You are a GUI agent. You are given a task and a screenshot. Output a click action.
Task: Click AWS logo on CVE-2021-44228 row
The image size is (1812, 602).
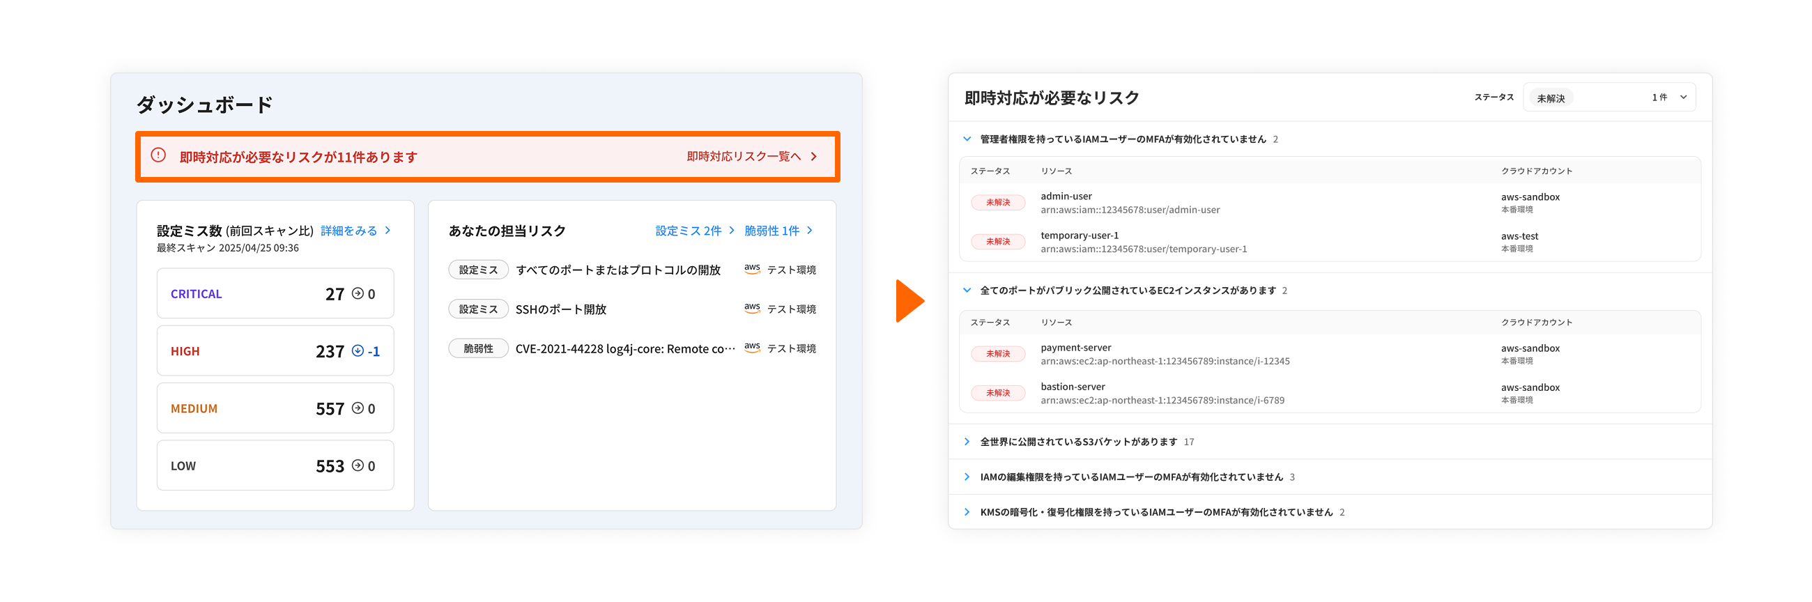click(x=752, y=348)
